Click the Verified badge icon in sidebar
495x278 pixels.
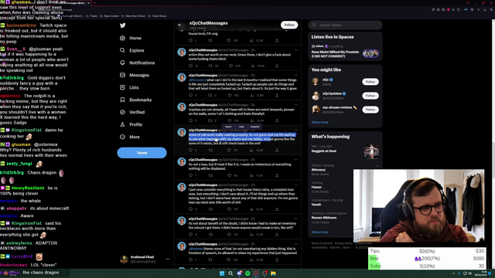click(122, 112)
